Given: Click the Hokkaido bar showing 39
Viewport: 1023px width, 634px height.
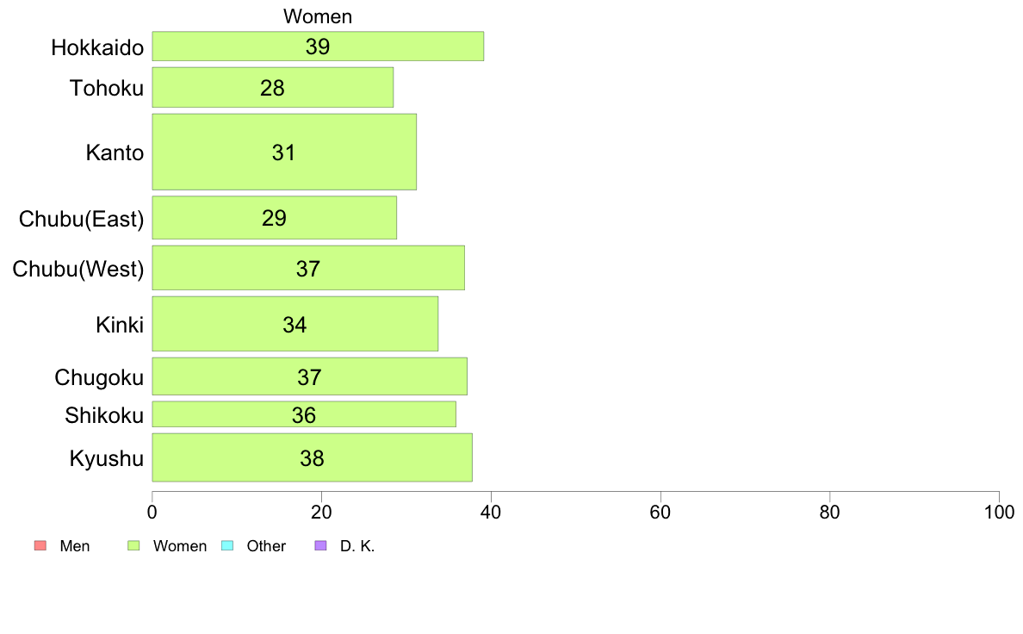Looking at the screenshot, I should pyautogui.click(x=318, y=47).
